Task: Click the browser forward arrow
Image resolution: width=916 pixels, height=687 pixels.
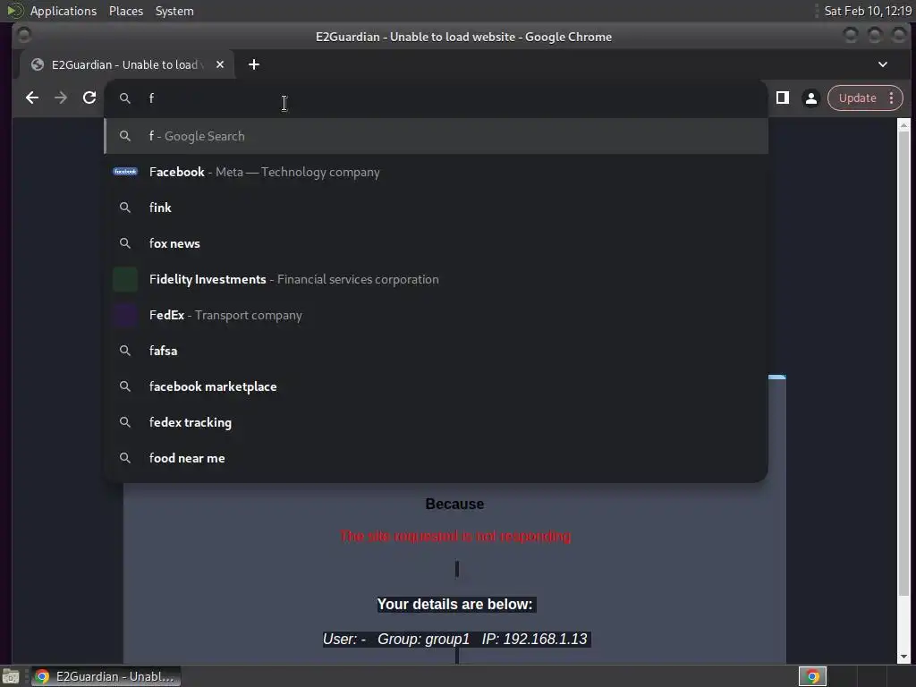Action: [x=61, y=98]
